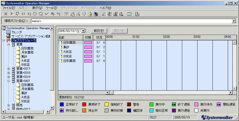
Task: Open the オプション(O) menu
Action: click(89, 8)
